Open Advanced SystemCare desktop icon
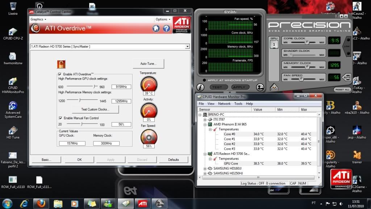The height and width of the screenshot is (209, 371). [x=13, y=110]
